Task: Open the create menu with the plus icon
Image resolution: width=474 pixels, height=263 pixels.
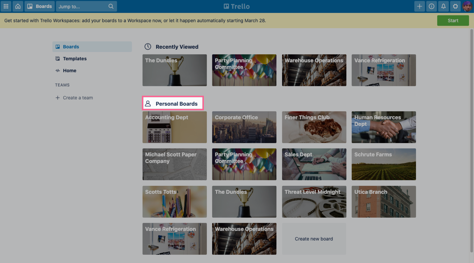Action: coord(419,6)
